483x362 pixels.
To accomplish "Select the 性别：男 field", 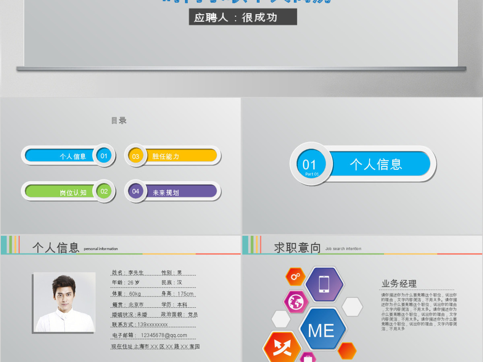I will pos(172,272).
